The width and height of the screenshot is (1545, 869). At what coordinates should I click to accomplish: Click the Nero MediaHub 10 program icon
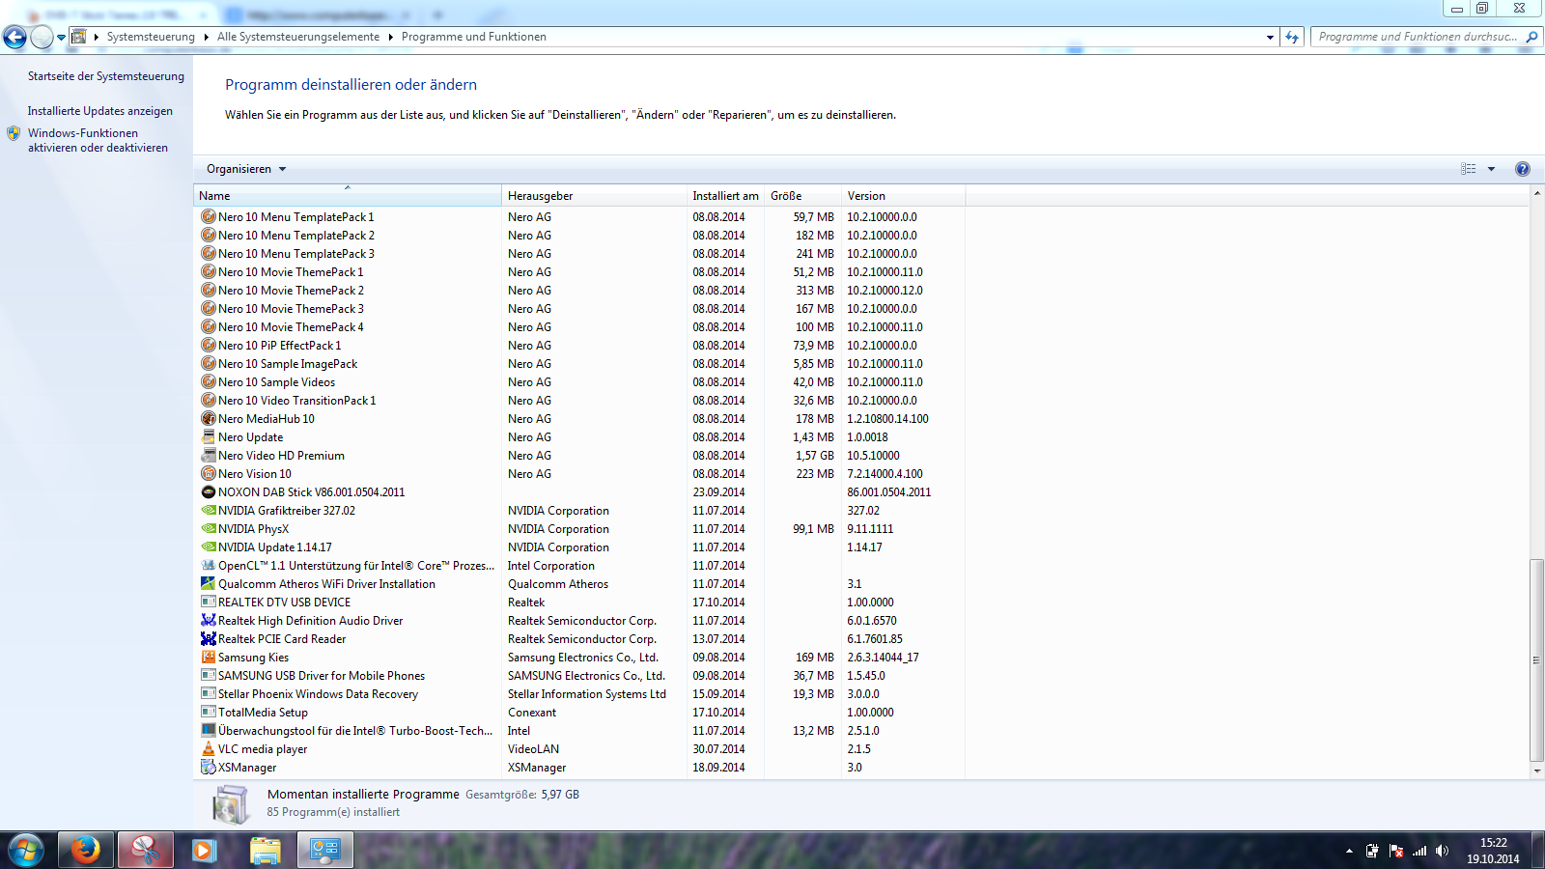208,418
